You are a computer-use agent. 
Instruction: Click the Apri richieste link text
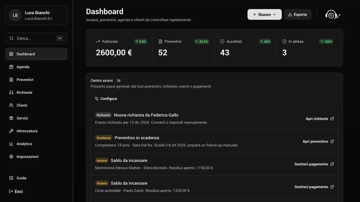click(x=317, y=119)
